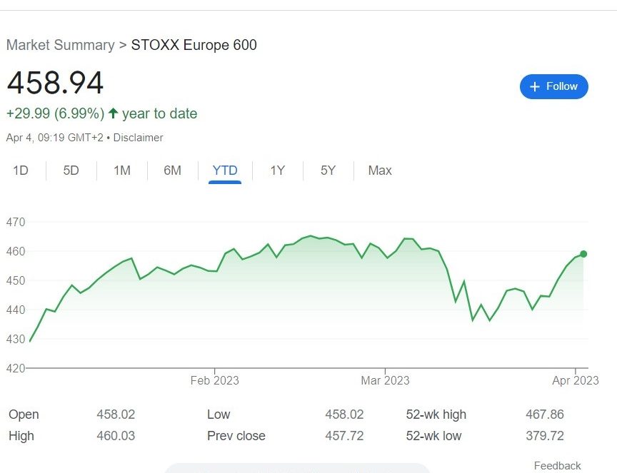Select the Max range tab
The width and height of the screenshot is (617, 473).
click(380, 171)
